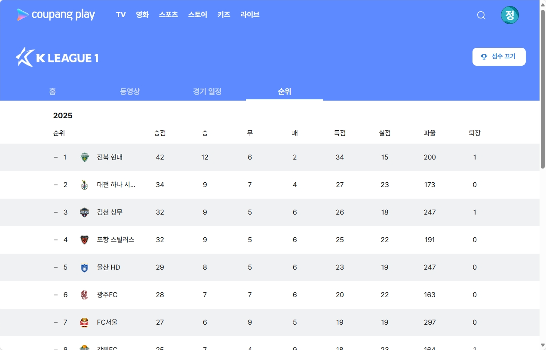Click the 김천 상무 team crest
This screenshot has height=350, width=546.
85,212
